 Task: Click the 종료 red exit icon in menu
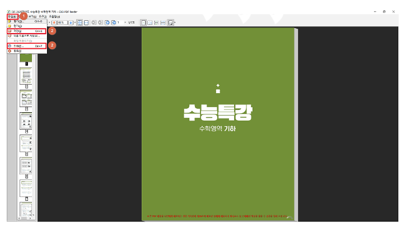pos(10,51)
